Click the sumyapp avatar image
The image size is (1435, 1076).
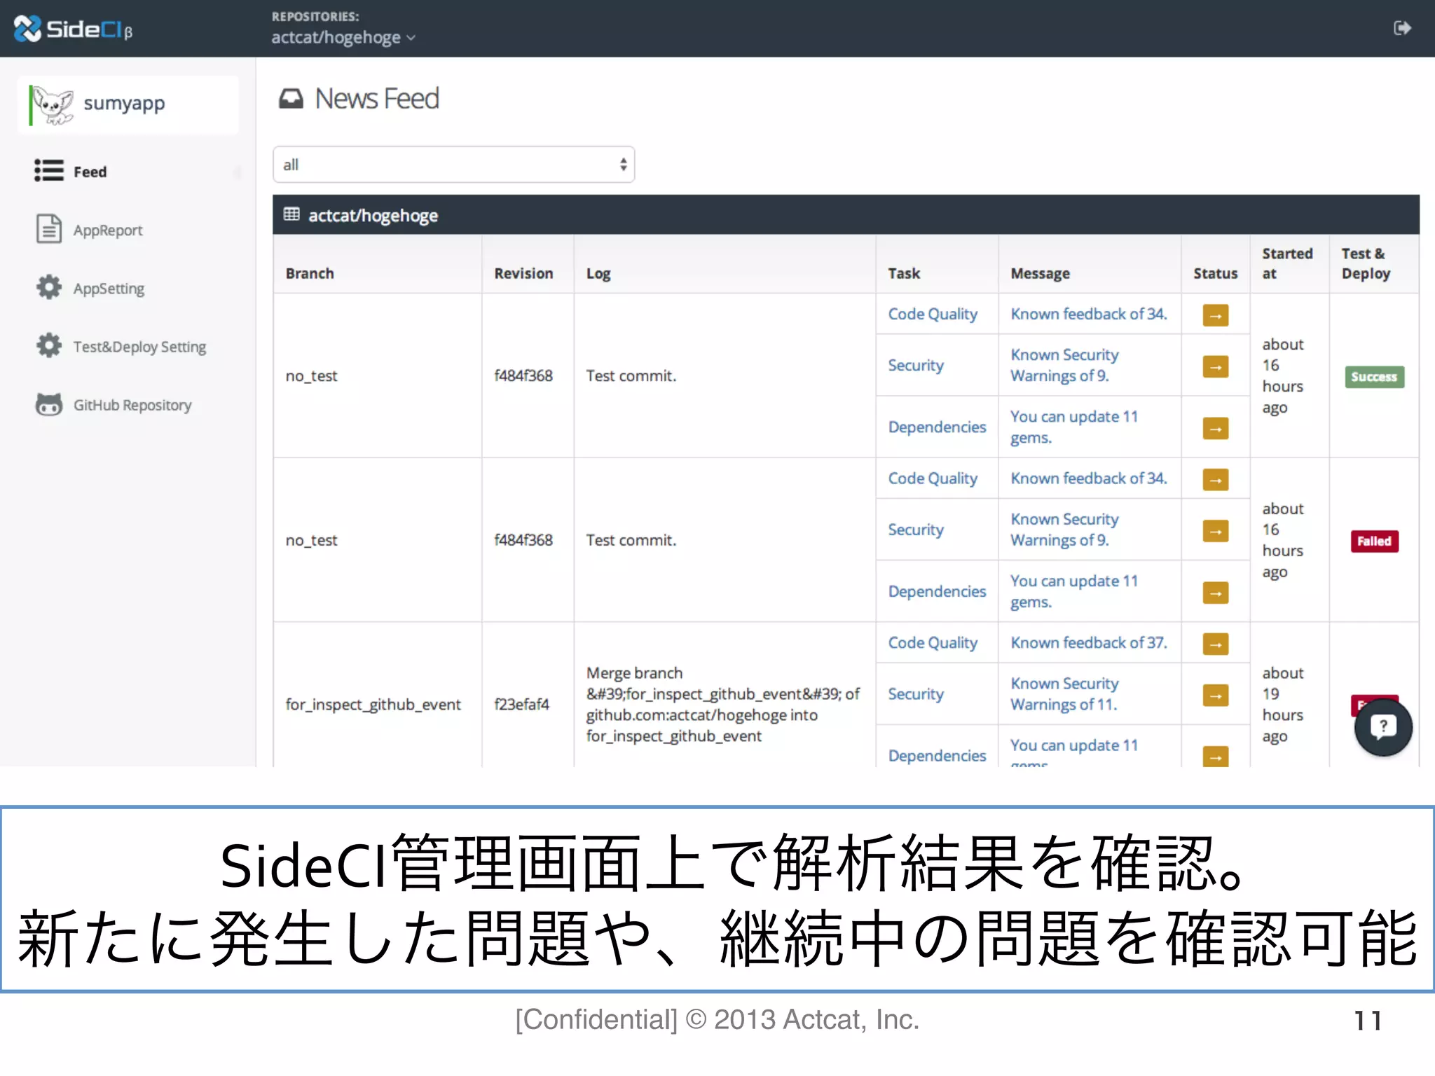(53, 105)
